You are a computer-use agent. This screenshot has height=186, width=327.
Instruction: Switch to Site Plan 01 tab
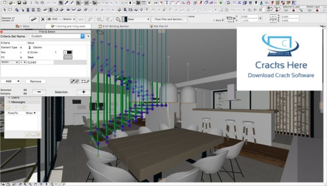coord(159,26)
